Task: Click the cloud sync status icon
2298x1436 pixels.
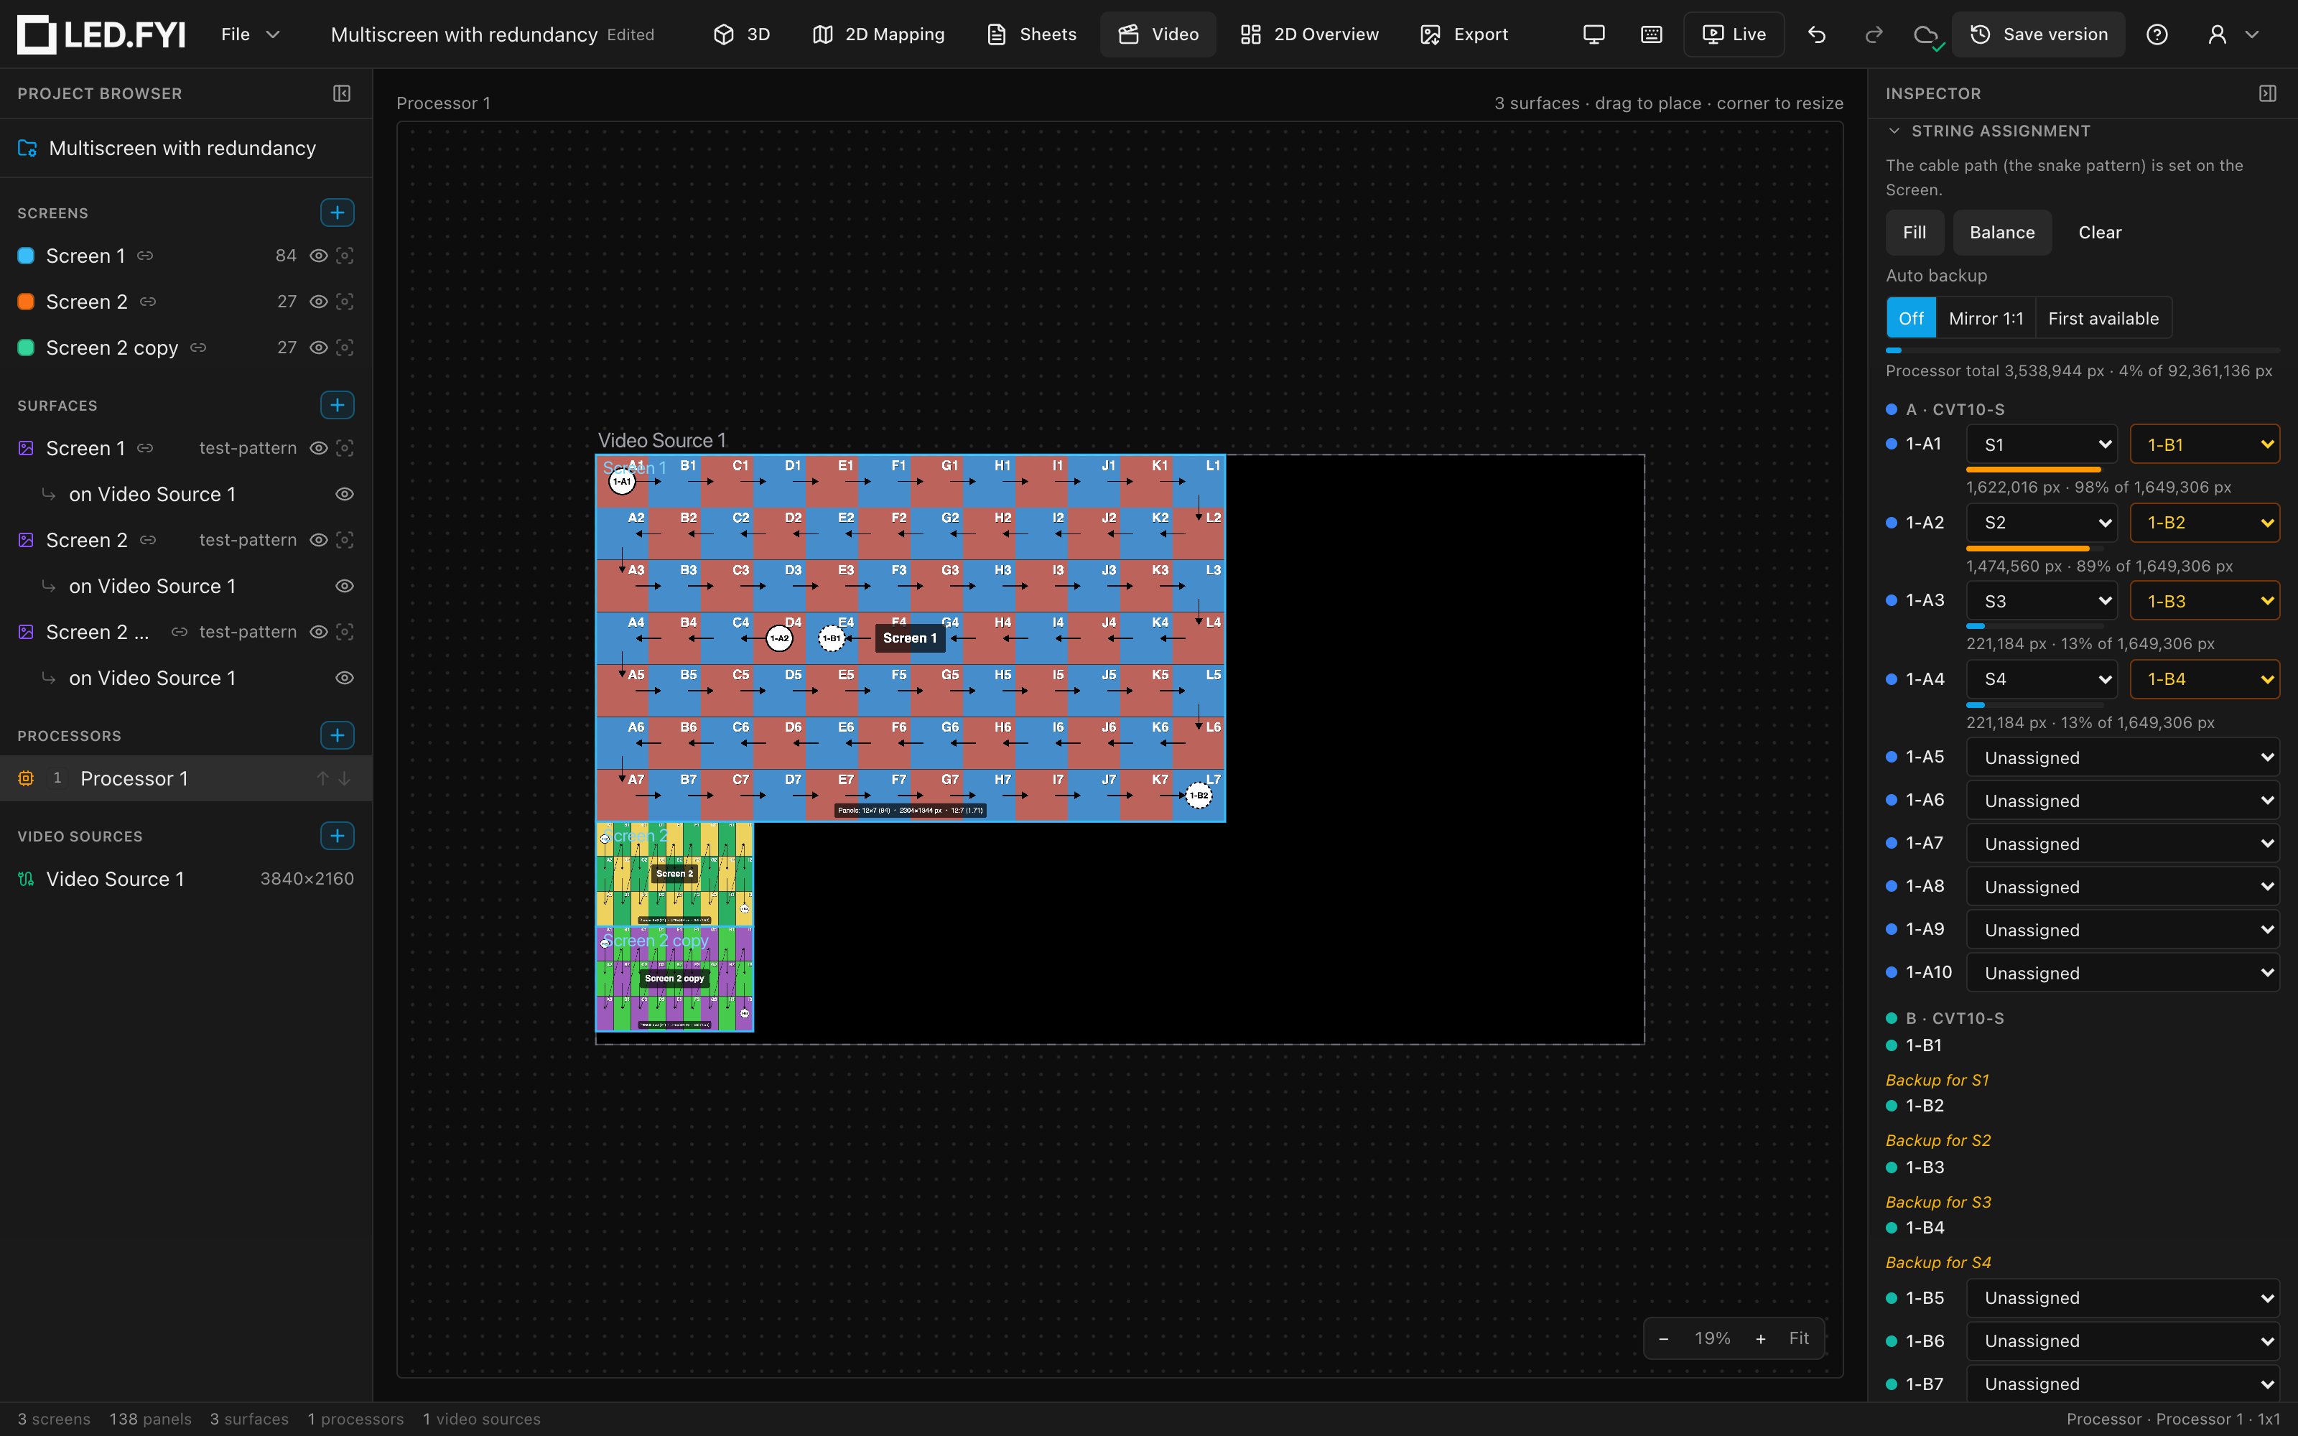Action: click(x=1926, y=35)
